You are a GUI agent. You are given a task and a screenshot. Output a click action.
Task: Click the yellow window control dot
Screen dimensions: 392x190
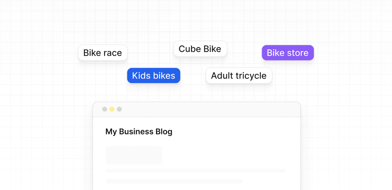(112, 109)
